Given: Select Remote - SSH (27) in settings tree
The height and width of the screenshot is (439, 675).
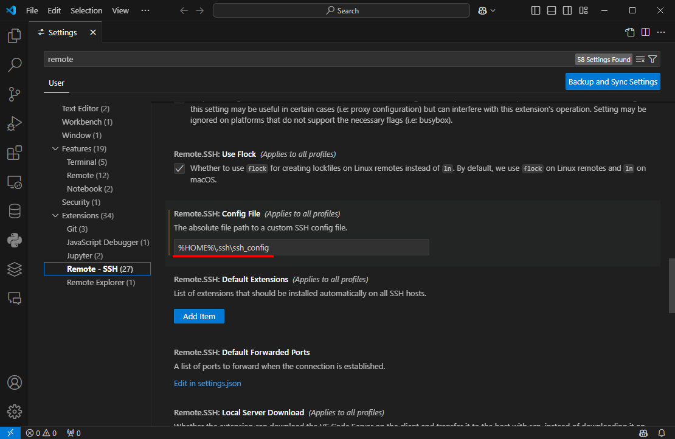Looking at the screenshot, I should pos(97,269).
